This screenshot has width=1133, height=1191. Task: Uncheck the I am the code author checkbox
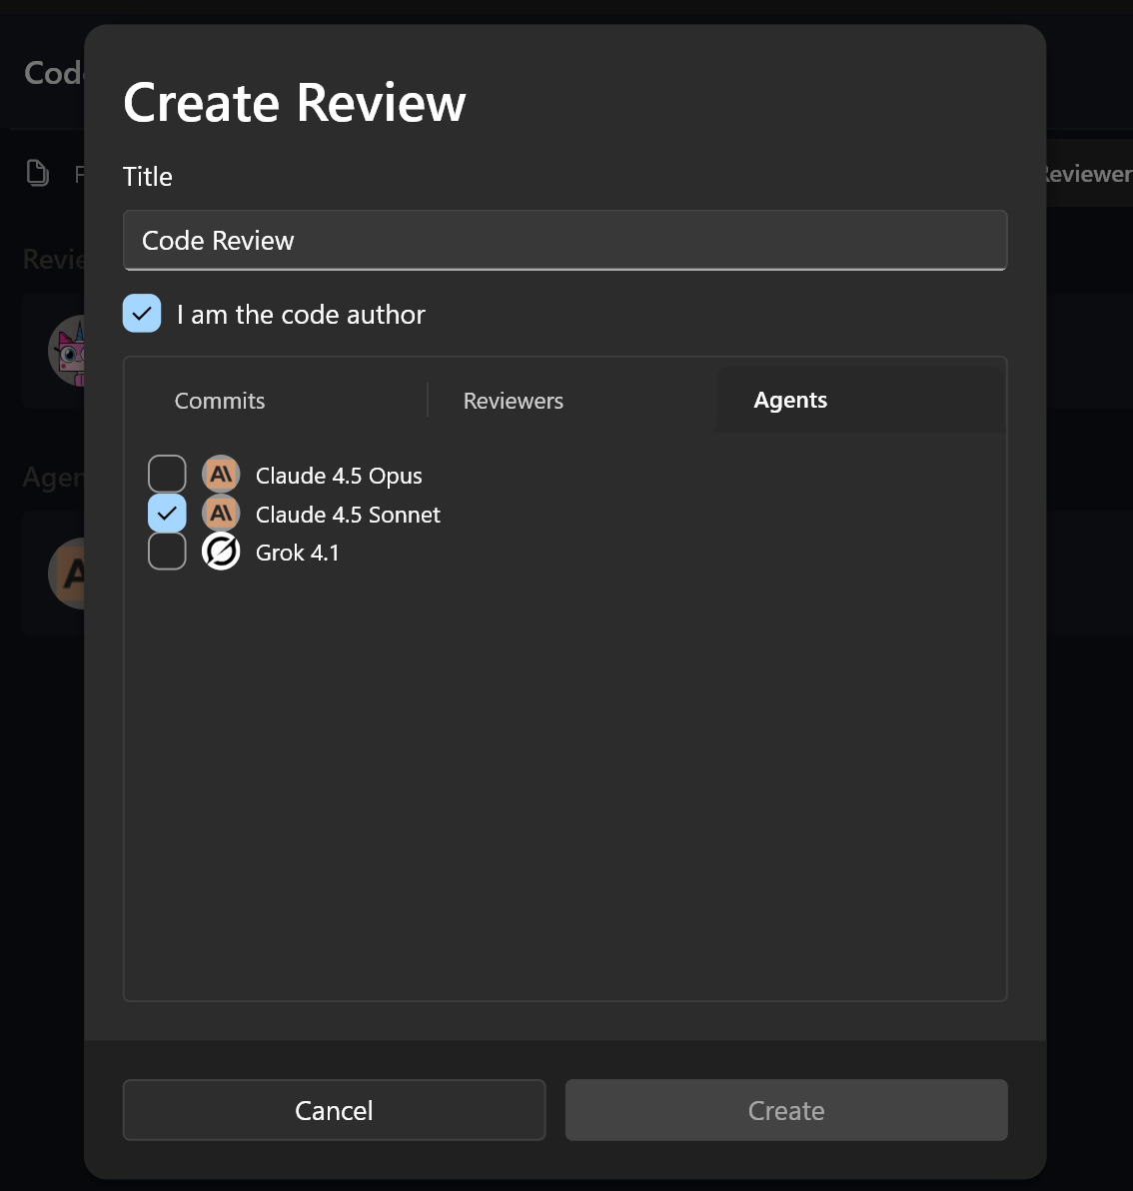pos(142,313)
